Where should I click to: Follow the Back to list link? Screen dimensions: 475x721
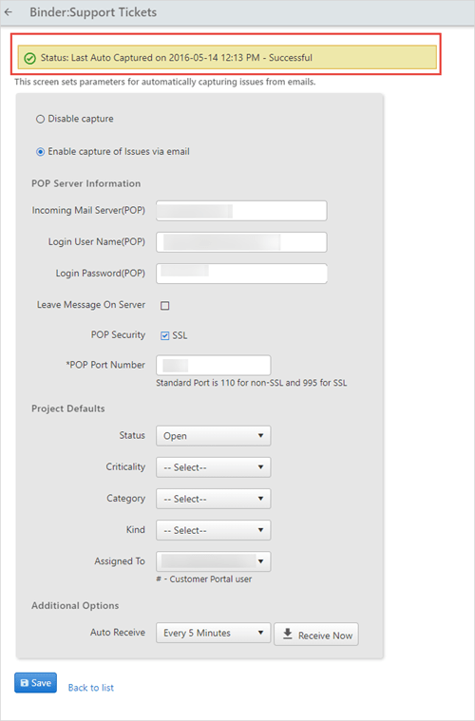coord(90,688)
